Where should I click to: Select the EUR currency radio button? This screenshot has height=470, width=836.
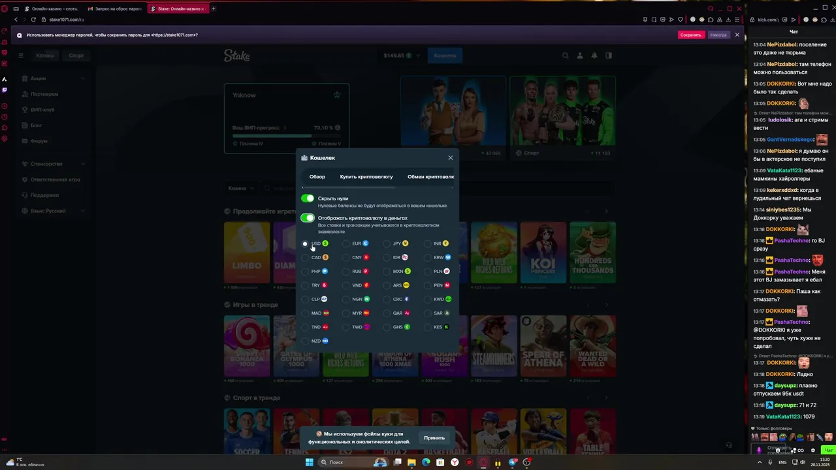(346, 243)
